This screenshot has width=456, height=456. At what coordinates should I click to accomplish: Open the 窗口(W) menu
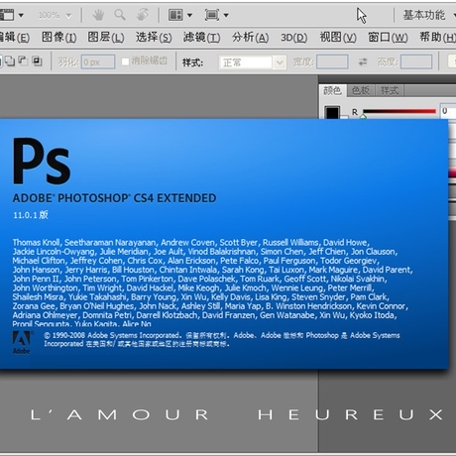388,38
